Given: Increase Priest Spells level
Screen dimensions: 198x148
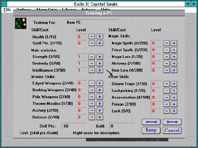Looking at the screenshot, I should tap(174, 50).
